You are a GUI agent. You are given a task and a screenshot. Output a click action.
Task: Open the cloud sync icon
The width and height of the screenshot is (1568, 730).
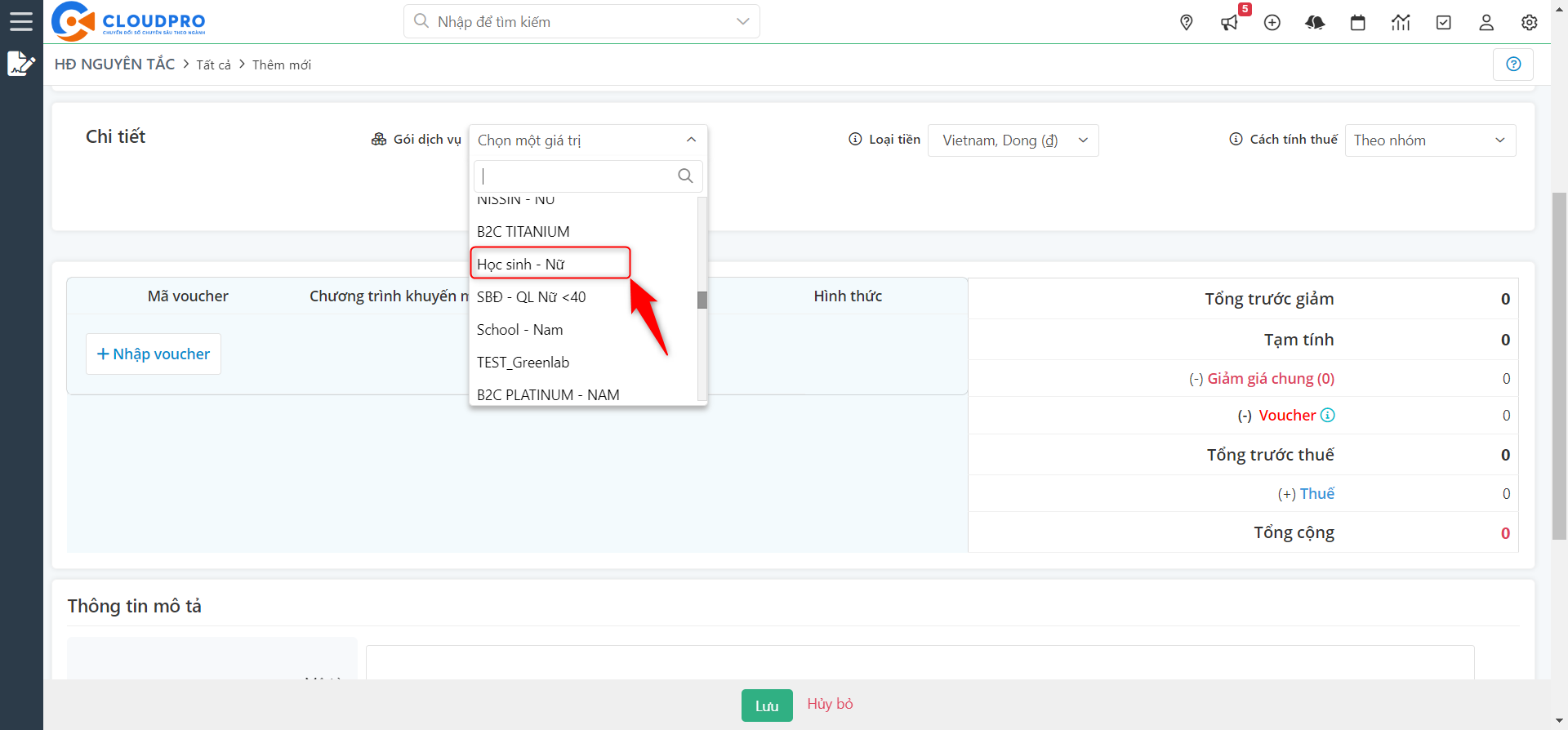pyautogui.click(x=1315, y=22)
